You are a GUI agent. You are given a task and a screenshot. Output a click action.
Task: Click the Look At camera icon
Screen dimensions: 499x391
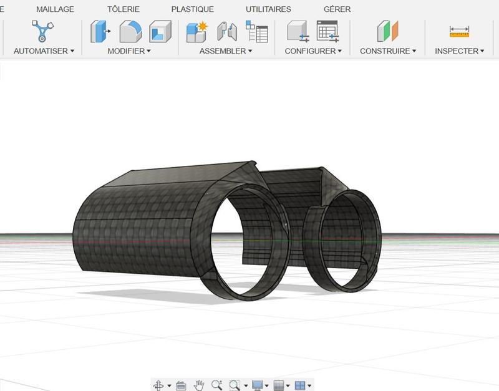(181, 385)
